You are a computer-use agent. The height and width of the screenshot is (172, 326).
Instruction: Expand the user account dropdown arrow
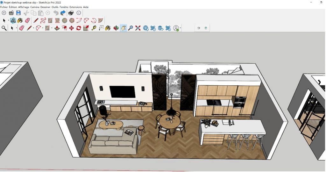[180, 28]
